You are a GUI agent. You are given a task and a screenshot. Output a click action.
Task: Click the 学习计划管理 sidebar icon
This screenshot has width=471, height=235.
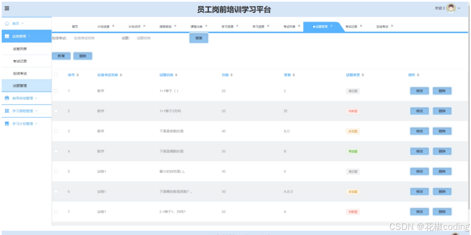7,124
